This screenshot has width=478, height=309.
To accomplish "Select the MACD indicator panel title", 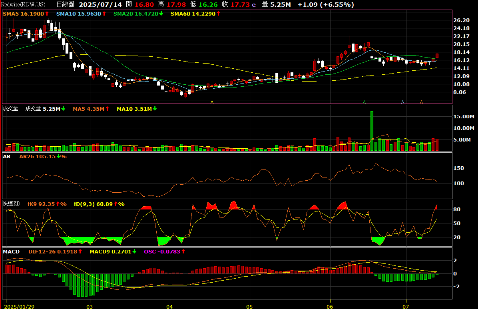I will [11, 252].
